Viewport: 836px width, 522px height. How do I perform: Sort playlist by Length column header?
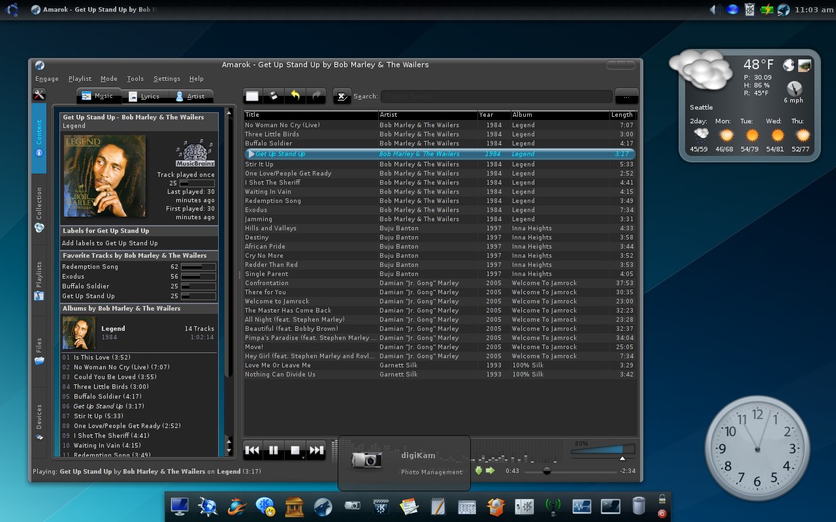[x=622, y=115]
